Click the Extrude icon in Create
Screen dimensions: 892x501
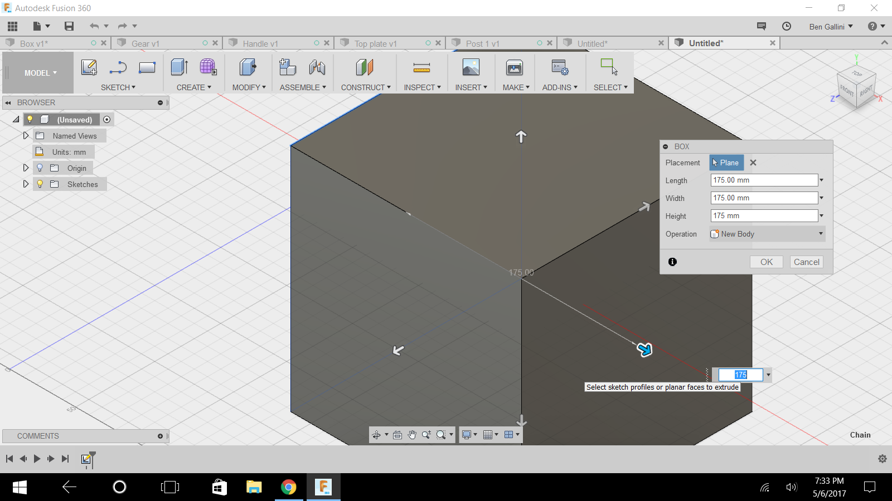pos(180,67)
